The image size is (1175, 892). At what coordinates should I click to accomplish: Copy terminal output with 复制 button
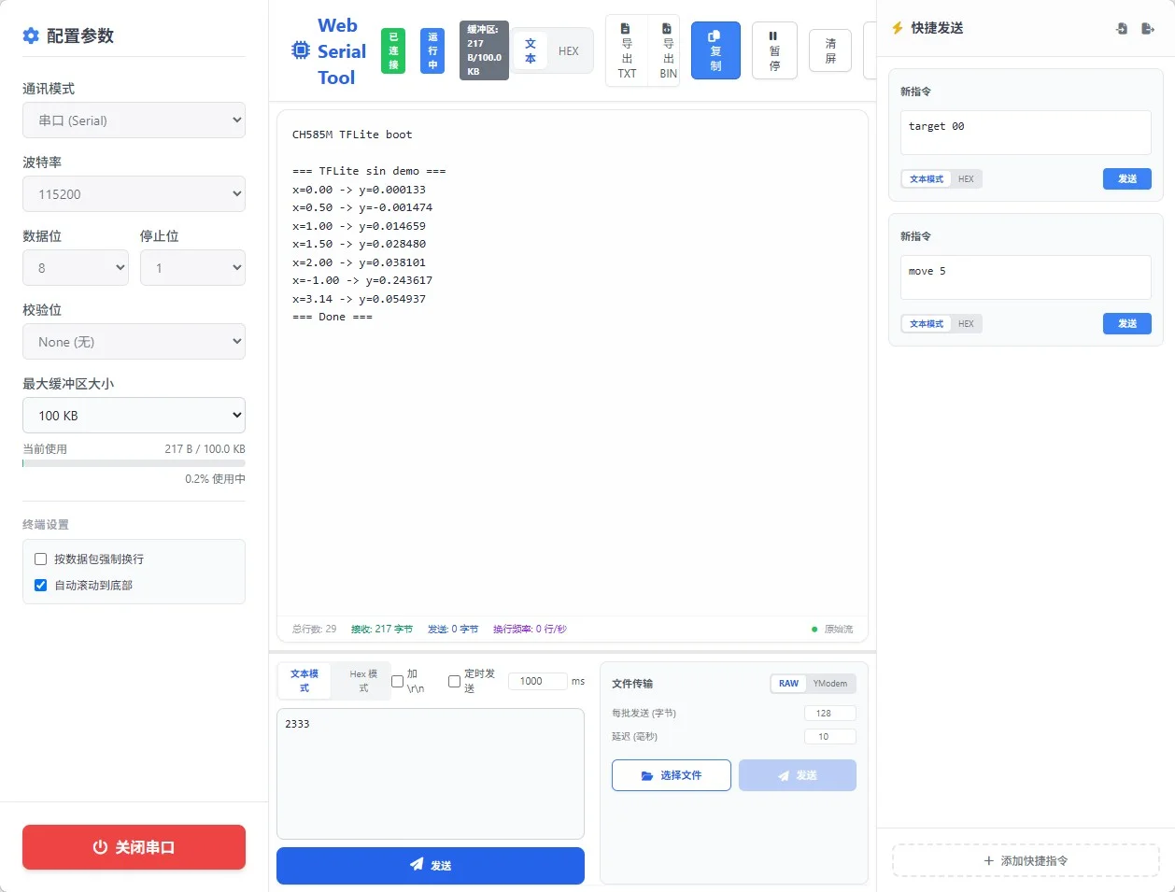coord(715,50)
